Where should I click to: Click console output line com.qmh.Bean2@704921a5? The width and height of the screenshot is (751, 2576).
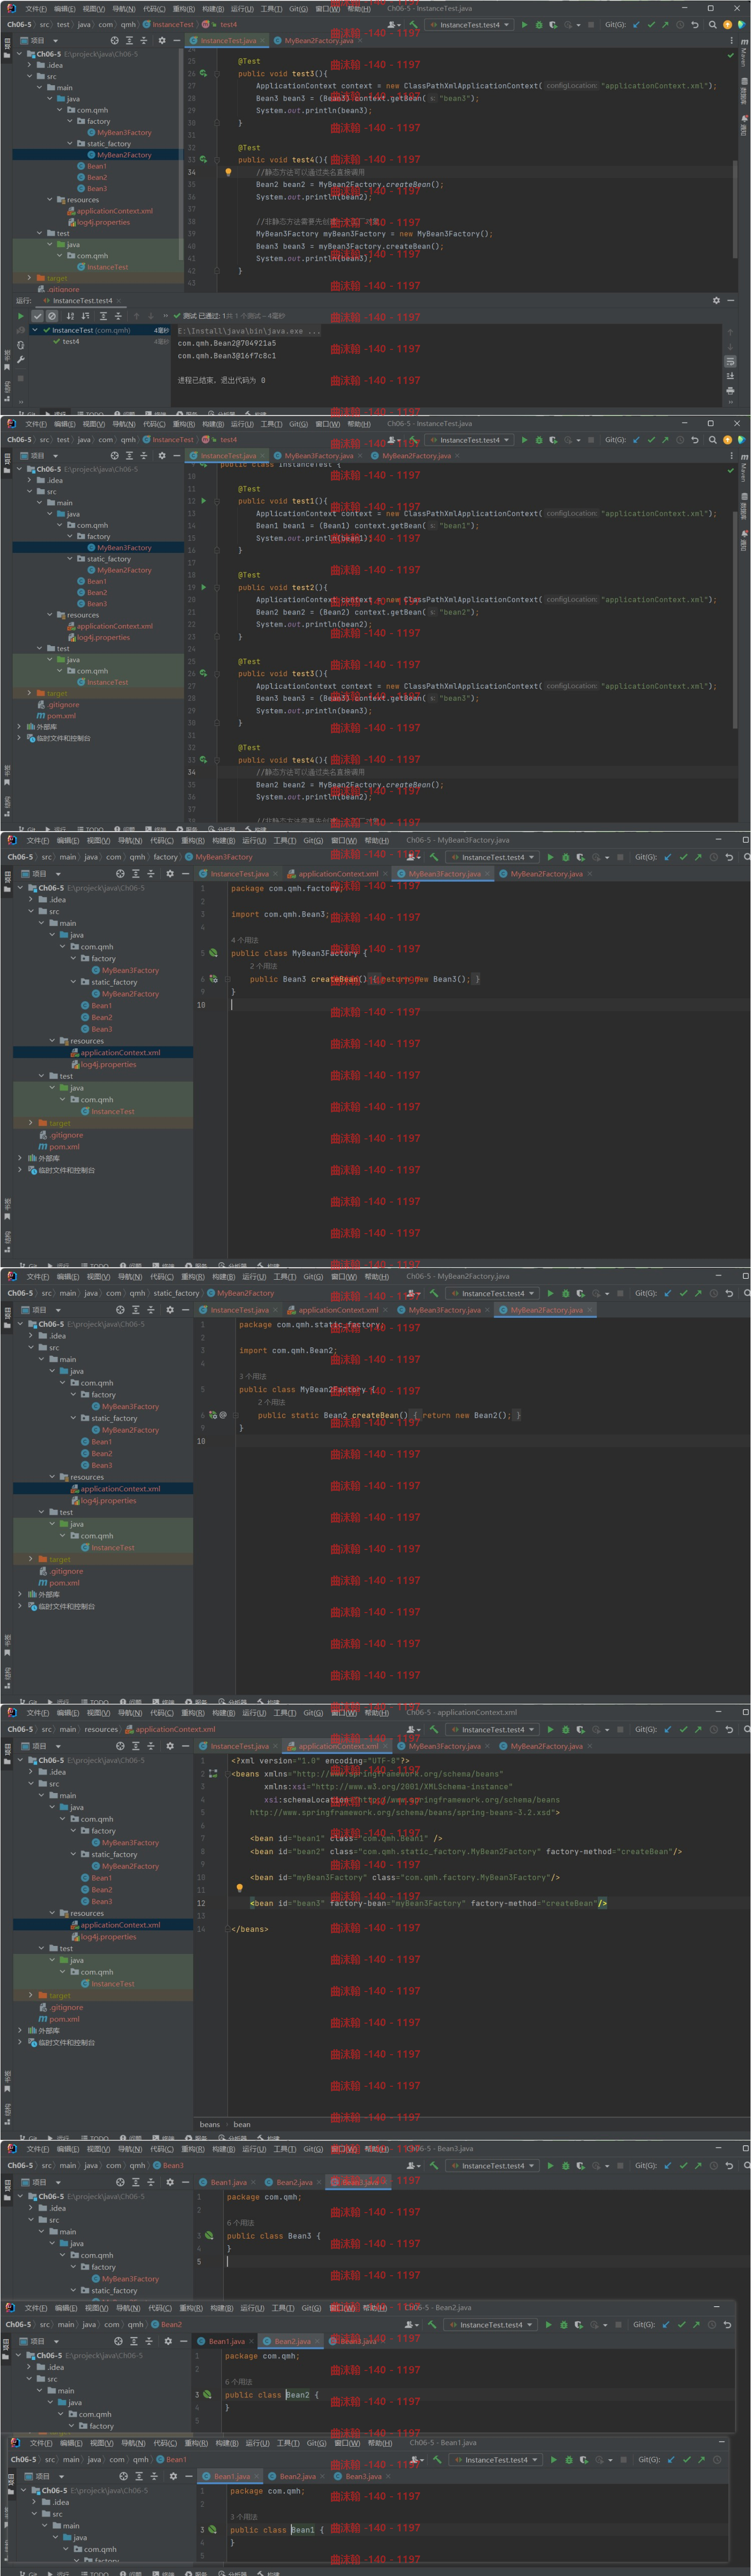click(227, 343)
